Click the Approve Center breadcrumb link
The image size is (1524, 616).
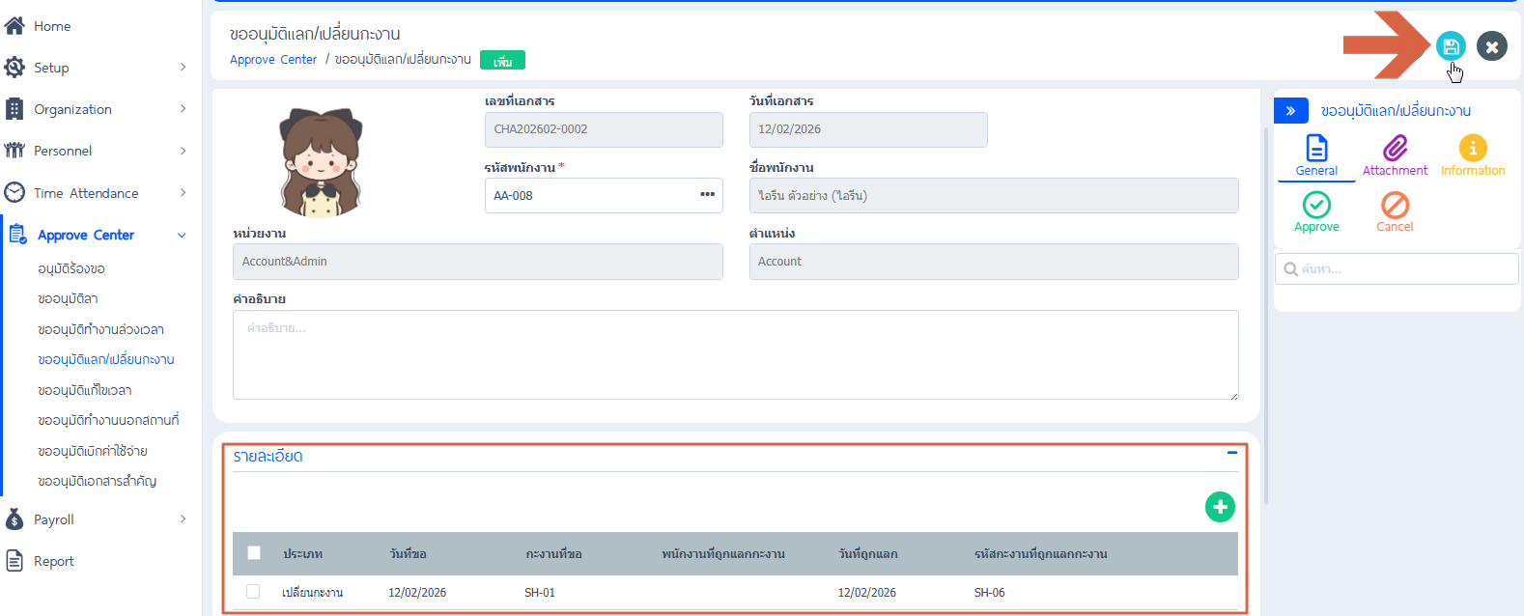(273, 60)
